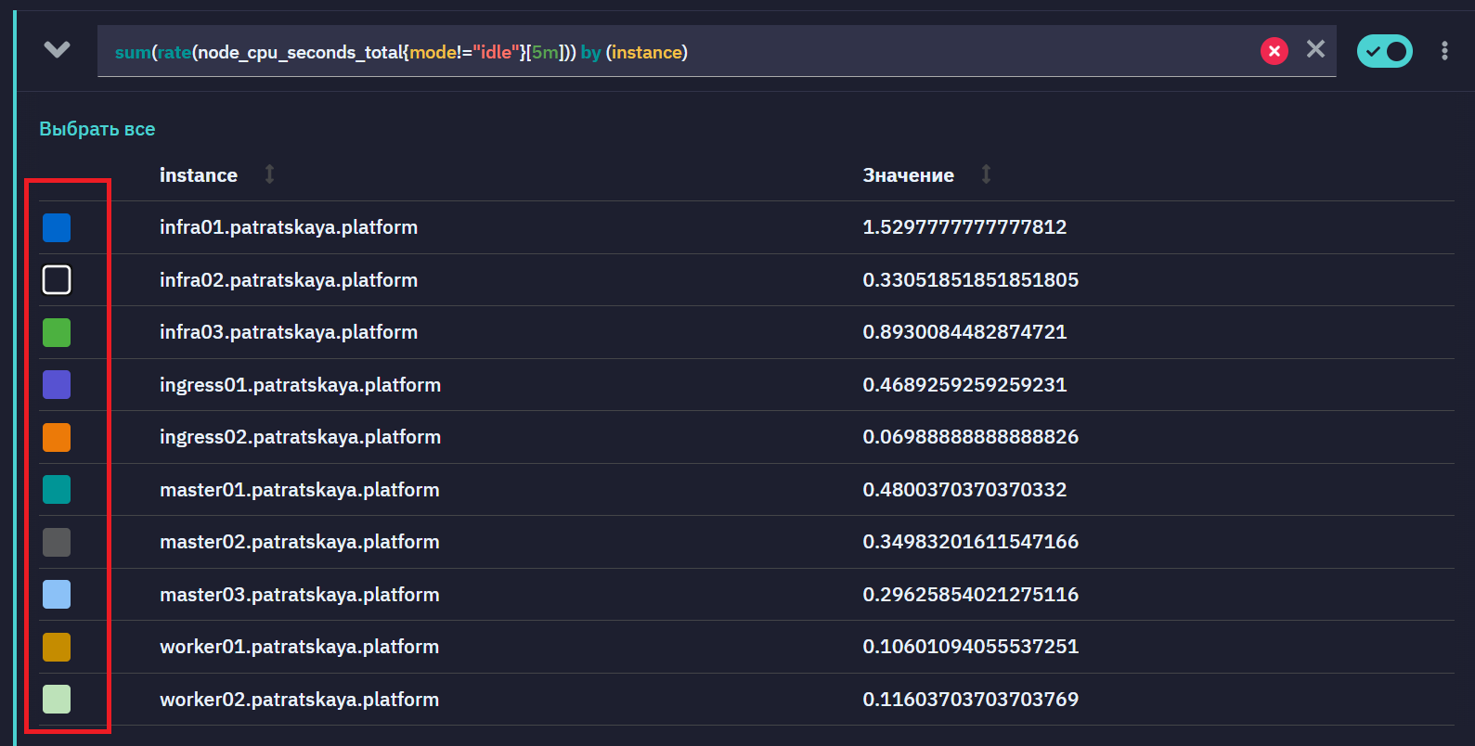
Task: Toggle green checkbox for infra03 series
Action: coord(57,332)
